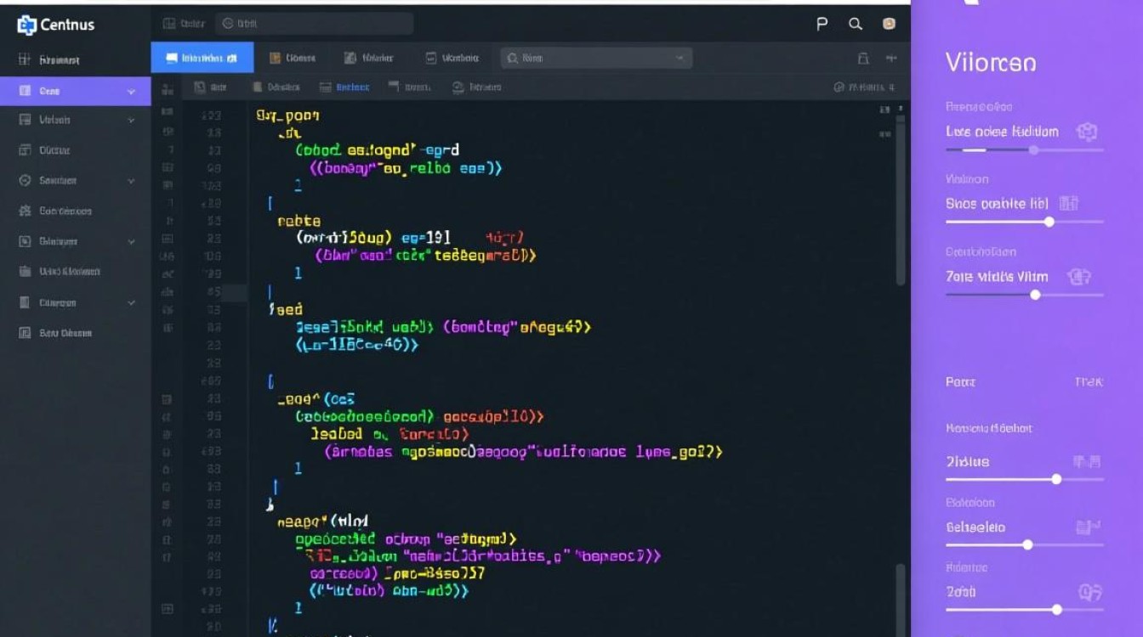This screenshot has width=1143, height=637.
Task: Click the P icon in the top header
Action: pyautogui.click(x=822, y=25)
